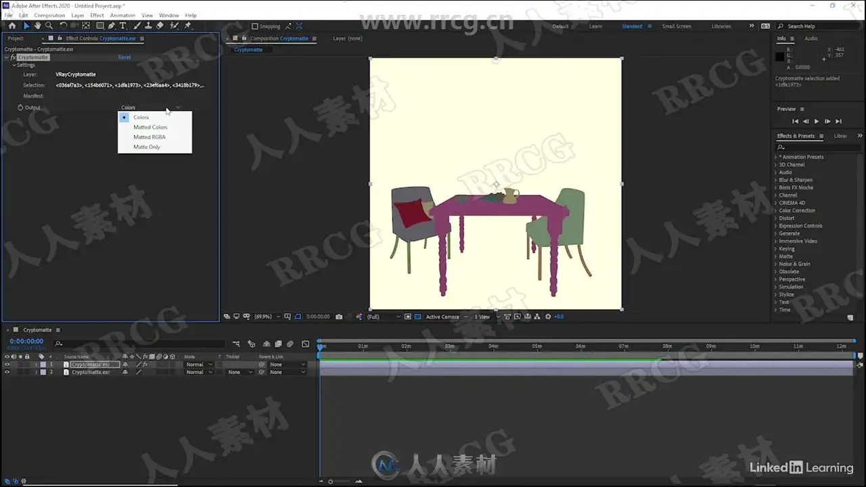Open the Active Camera view dropdown
This screenshot has height=487, width=866.
[x=447, y=317]
